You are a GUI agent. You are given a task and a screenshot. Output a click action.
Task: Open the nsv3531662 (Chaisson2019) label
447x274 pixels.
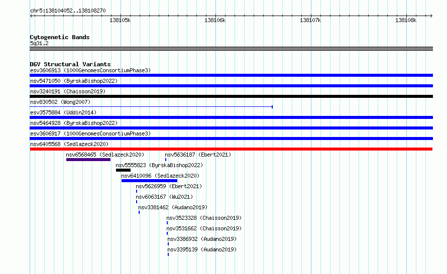click(204, 228)
